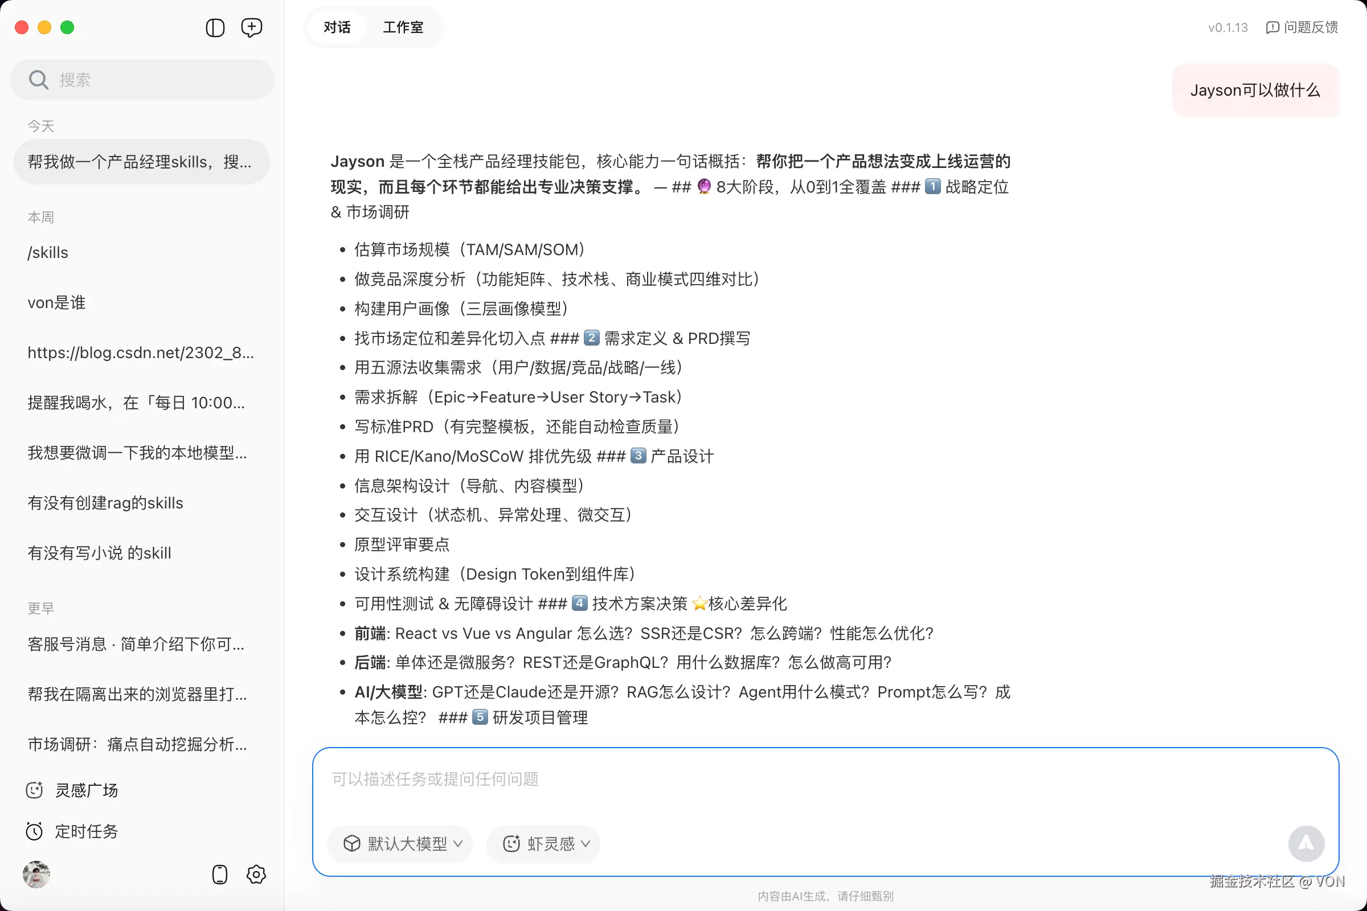Switch to the 对话 tab
The width and height of the screenshot is (1367, 911).
pyautogui.click(x=337, y=27)
